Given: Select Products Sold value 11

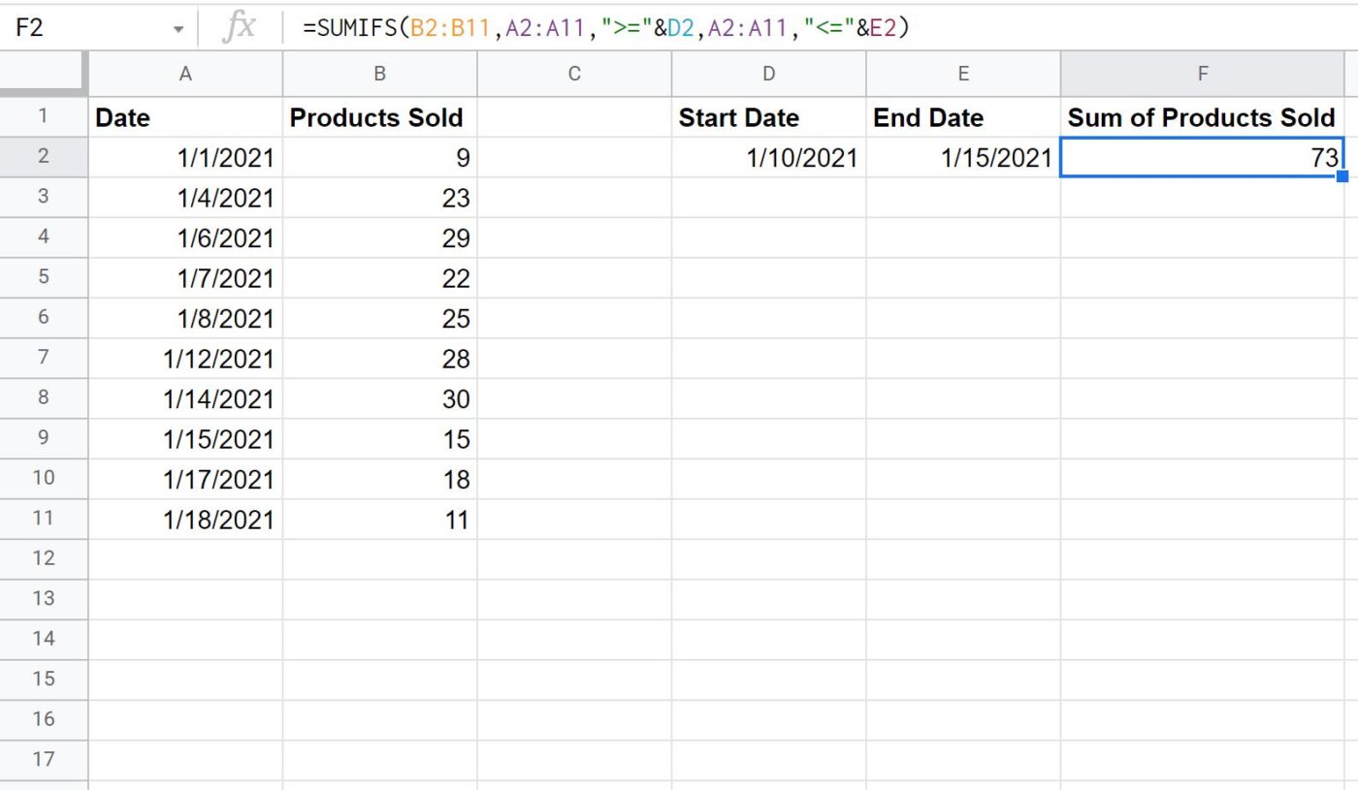Looking at the screenshot, I should point(379,519).
